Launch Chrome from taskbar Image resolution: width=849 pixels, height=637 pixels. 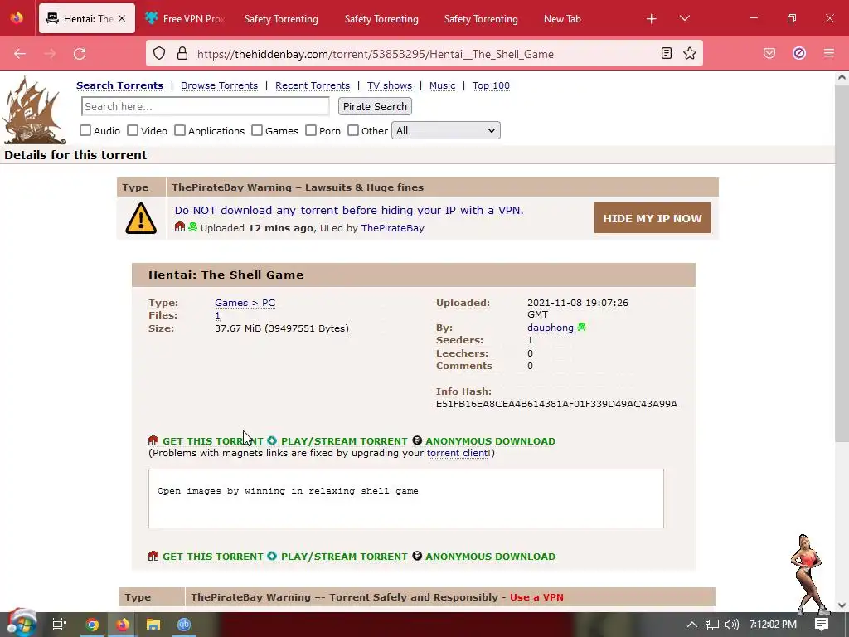coord(92,625)
